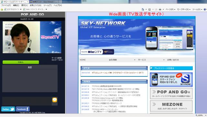This screenshot has height=117, width=207.
Task: Click the green CALL button
Action: pyautogui.click(x=21, y=62)
